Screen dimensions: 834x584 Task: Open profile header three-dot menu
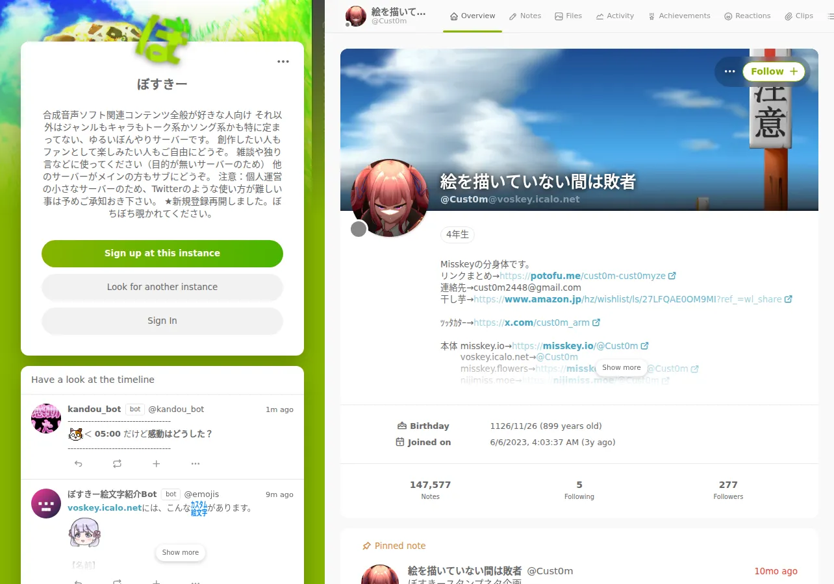pos(729,71)
